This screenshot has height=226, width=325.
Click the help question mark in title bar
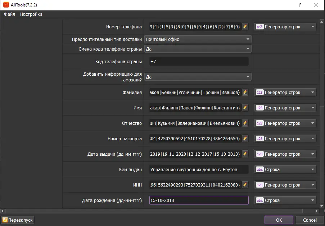pos(300,5)
